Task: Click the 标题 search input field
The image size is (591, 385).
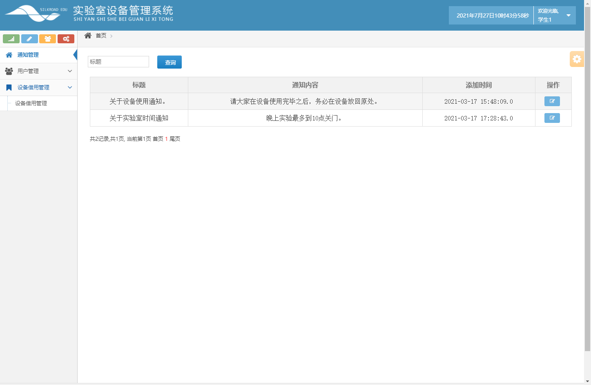Action: pyautogui.click(x=118, y=61)
